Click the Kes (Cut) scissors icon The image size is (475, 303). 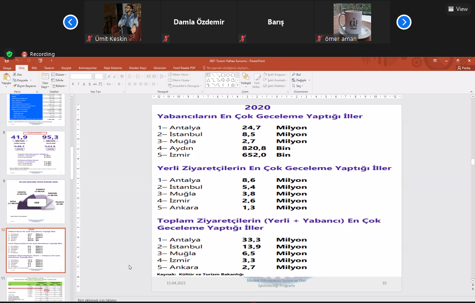click(x=14, y=75)
